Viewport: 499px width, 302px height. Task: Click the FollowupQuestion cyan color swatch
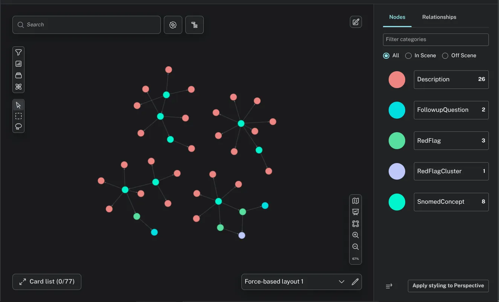click(397, 110)
